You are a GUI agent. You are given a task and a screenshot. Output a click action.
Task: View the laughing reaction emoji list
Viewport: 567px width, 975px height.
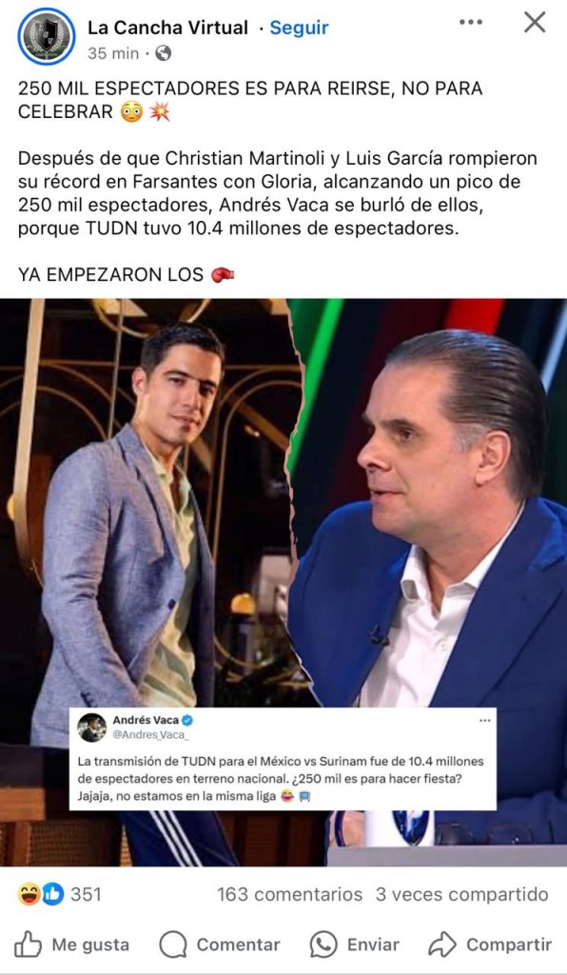click(29, 895)
